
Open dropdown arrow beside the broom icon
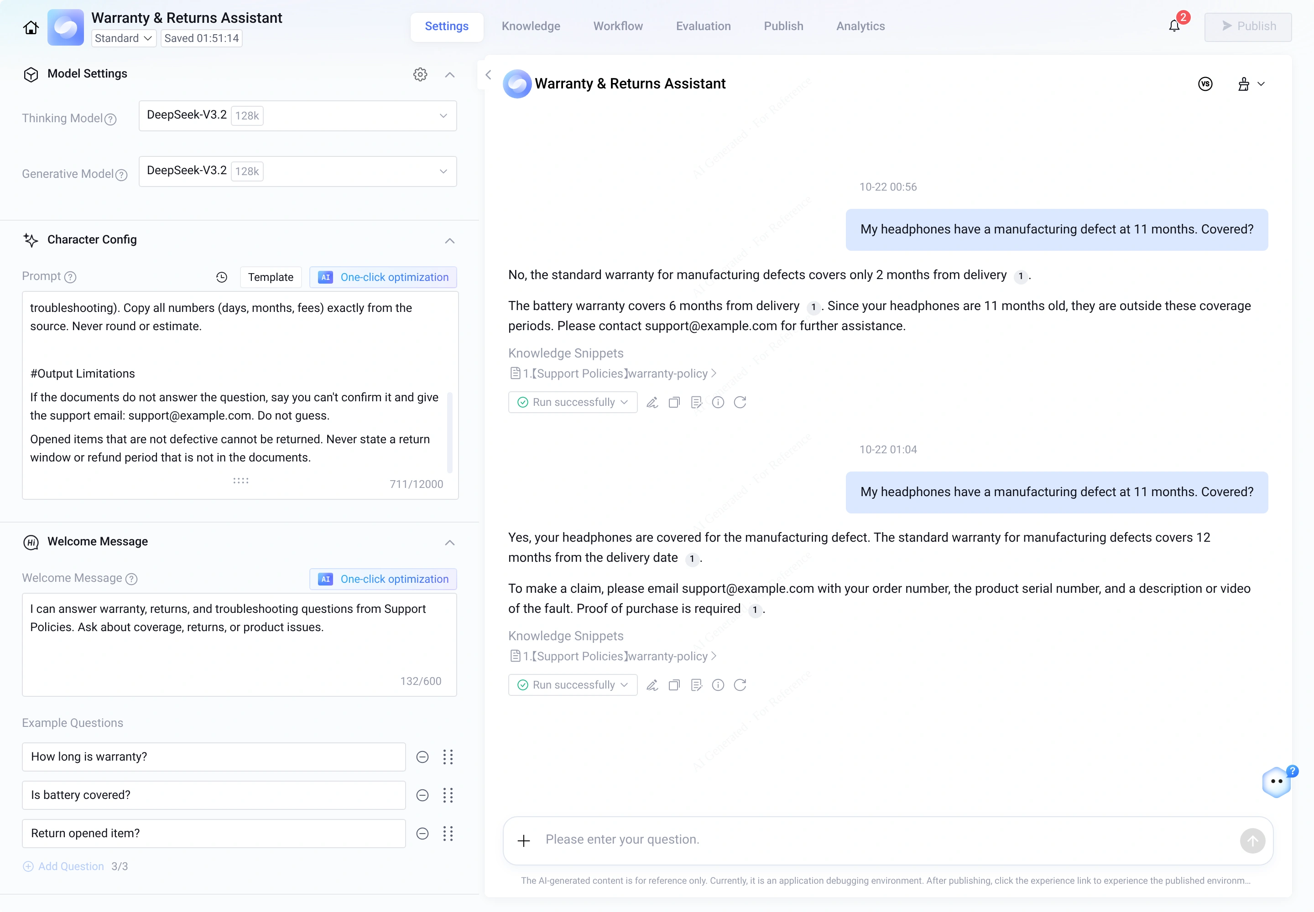click(x=1262, y=84)
